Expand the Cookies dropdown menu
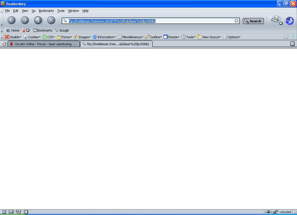The image size is (297, 215). [33, 37]
